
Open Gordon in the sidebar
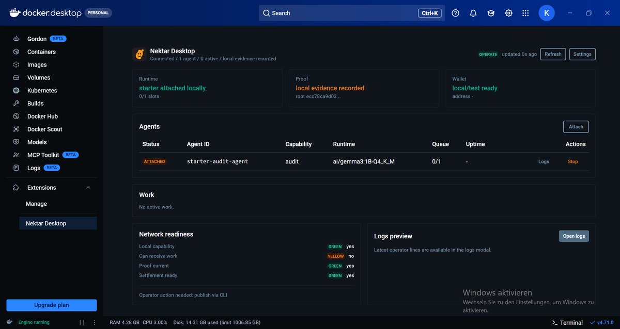37,39
